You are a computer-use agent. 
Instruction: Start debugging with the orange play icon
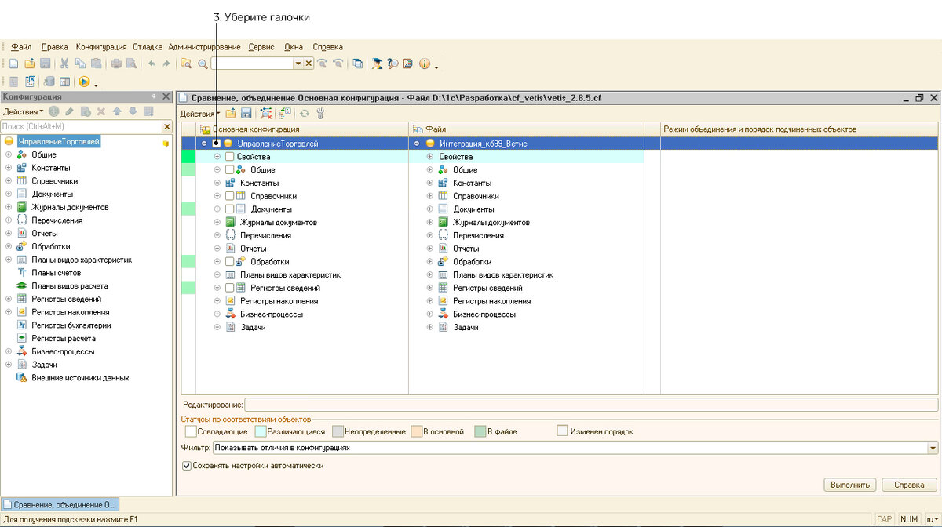[84, 82]
